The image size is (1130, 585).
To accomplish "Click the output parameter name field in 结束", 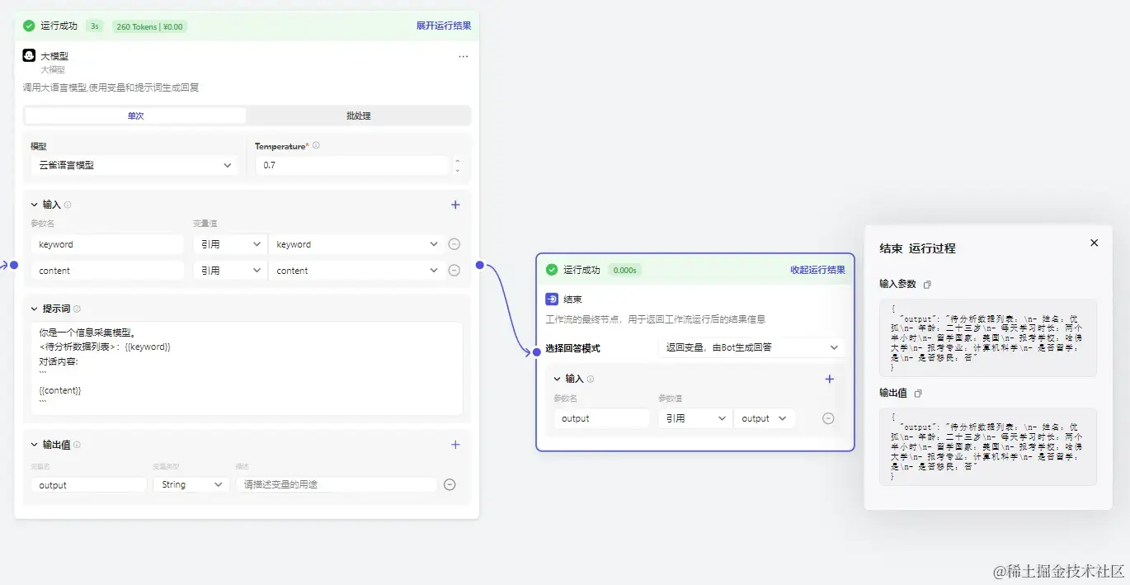I will (602, 418).
